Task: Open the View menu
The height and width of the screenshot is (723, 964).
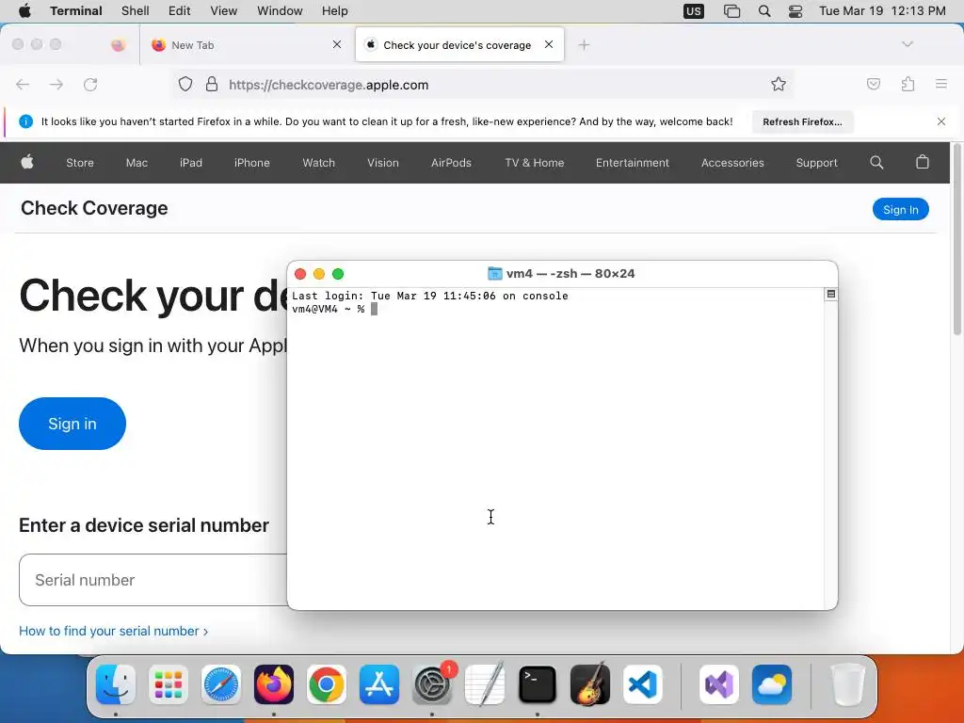Action: pos(223,10)
